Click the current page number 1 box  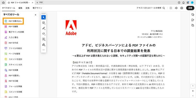click(x=193, y=86)
